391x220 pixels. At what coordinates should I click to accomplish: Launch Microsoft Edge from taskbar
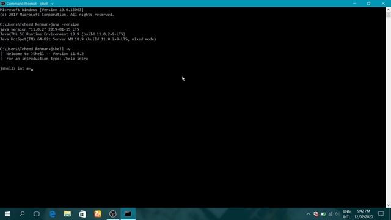53,214
